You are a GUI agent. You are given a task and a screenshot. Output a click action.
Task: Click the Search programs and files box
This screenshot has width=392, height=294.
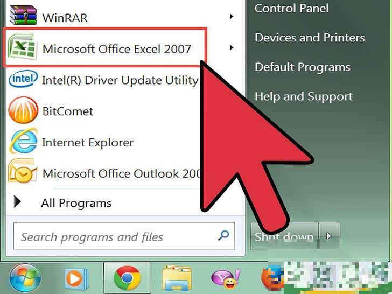point(124,236)
